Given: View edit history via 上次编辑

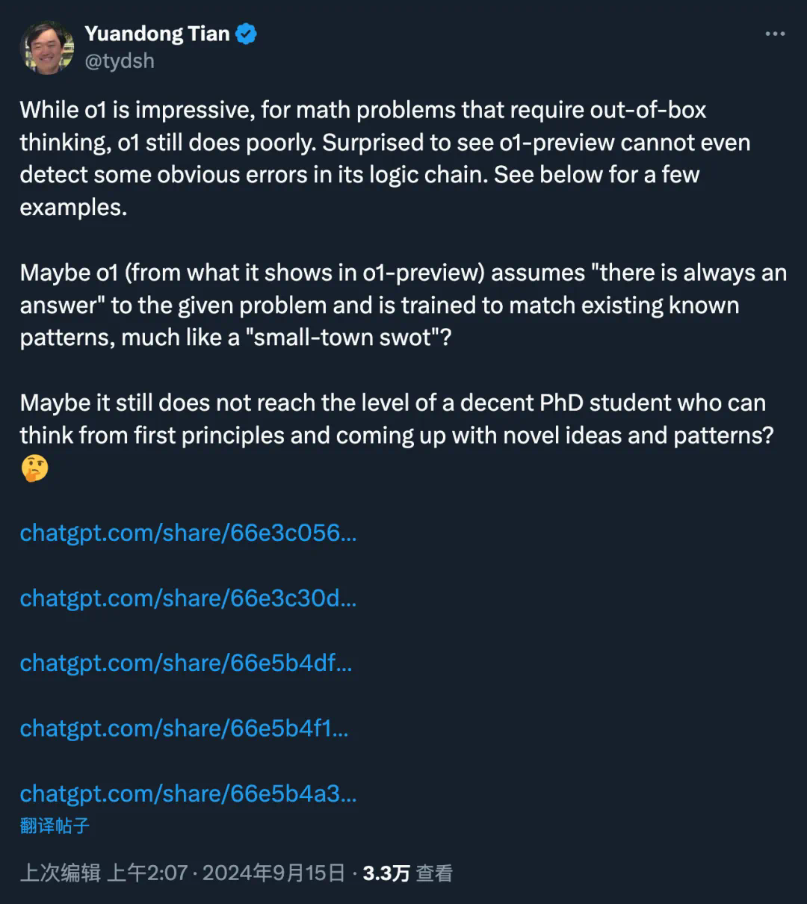Looking at the screenshot, I should [60, 873].
